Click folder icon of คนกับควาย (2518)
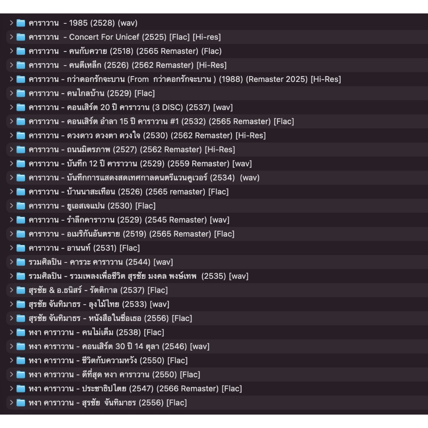This screenshot has height=428, width=428. (x=21, y=51)
